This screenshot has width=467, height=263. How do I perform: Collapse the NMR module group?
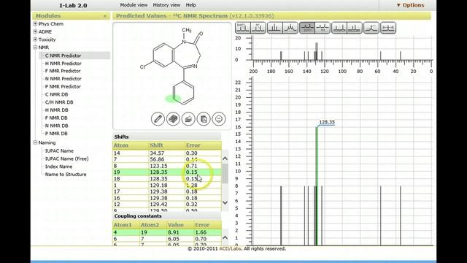click(x=35, y=47)
